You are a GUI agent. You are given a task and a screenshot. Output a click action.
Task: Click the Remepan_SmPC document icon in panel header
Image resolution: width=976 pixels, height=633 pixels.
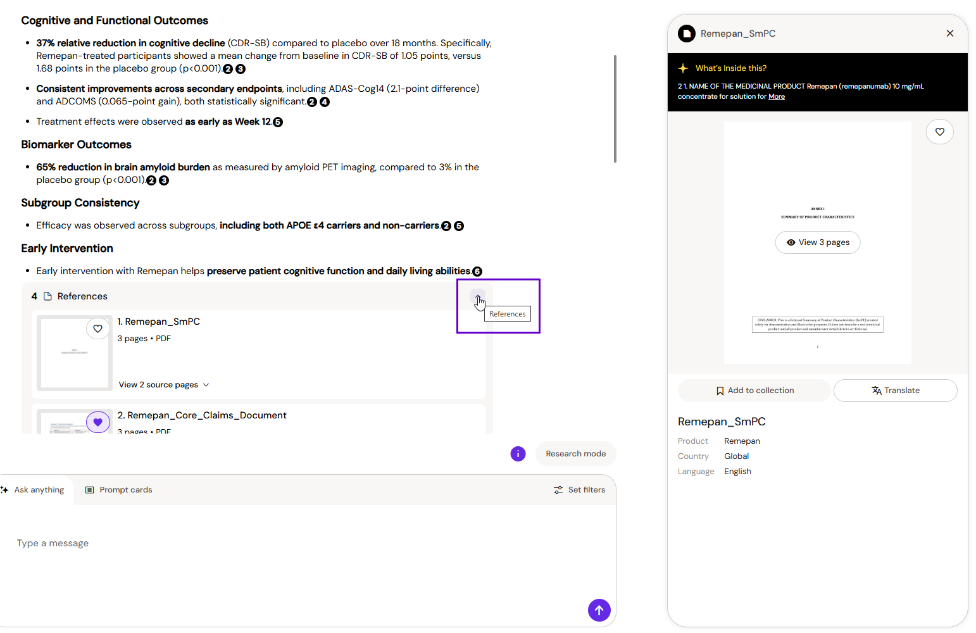coord(687,34)
